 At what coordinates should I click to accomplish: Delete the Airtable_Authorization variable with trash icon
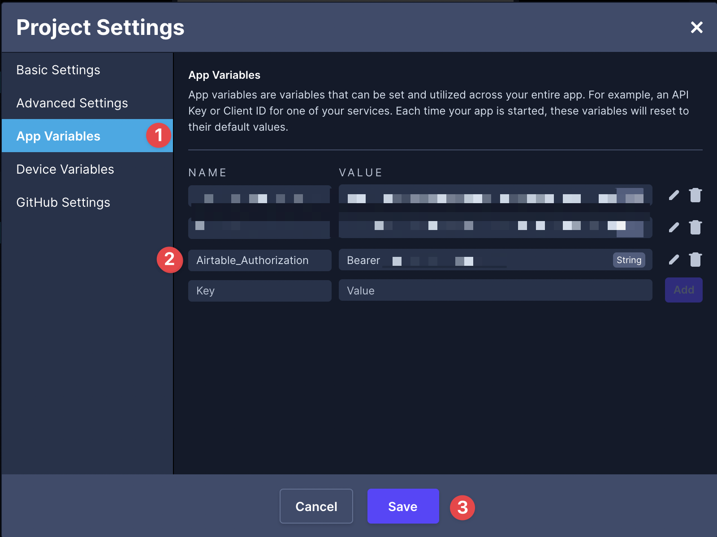pyautogui.click(x=695, y=260)
